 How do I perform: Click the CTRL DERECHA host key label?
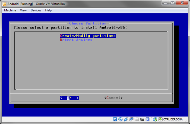point(173,119)
